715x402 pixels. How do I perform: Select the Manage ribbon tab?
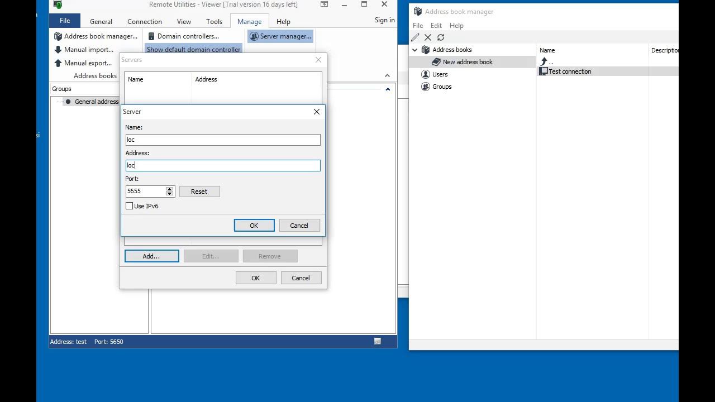pos(249,22)
